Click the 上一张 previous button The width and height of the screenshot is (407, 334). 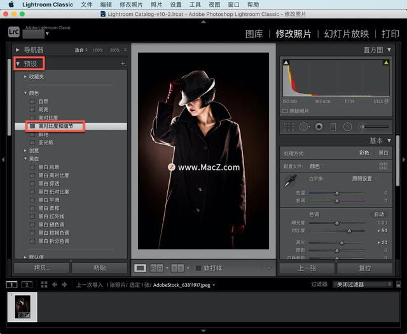(x=307, y=268)
